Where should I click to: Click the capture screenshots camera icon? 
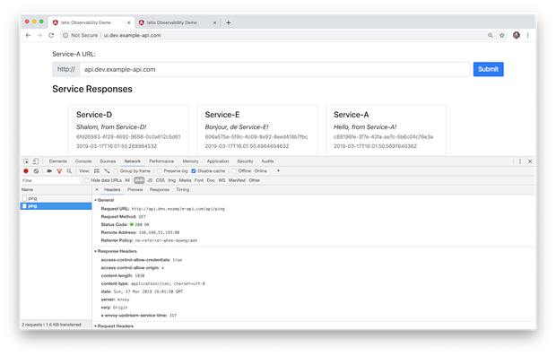(x=49, y=171)
